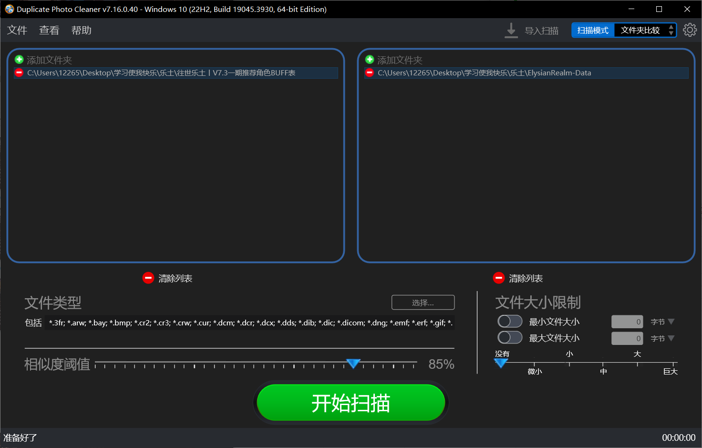This screenshot has width=702, height=448.
Task: Remove the 往世乐土 V7.3 folder using red minus icon
Action: click(19, 73)
